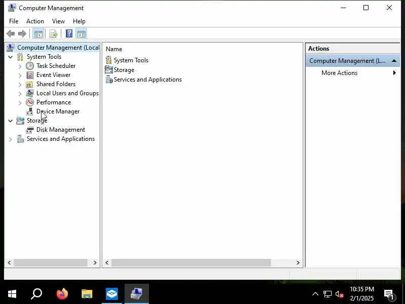Toggle Show/Hide Action Pane toolbar icon
The width and height of the screenshot is (405, 304).
(82, 33)
